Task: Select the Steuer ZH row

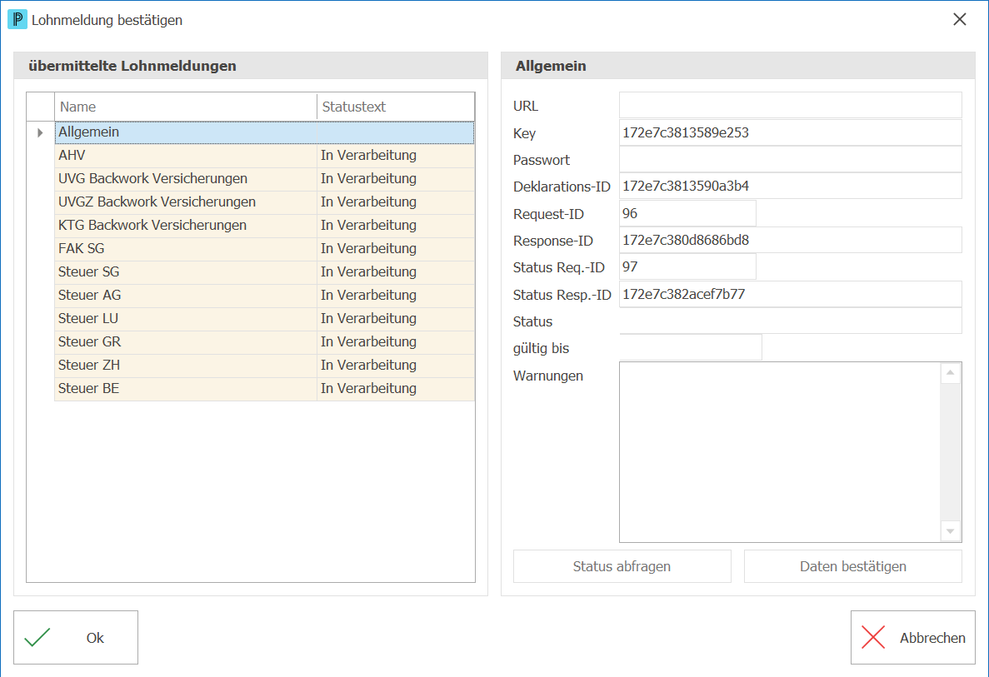Action: coord(264,366)
